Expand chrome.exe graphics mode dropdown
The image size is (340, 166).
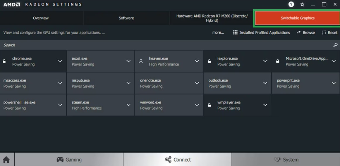[x=60, y=61]
